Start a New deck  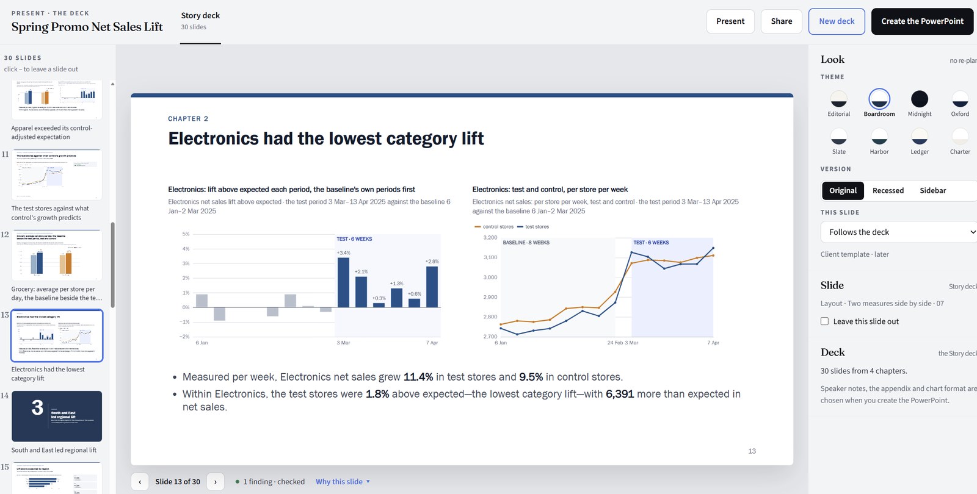837,21
